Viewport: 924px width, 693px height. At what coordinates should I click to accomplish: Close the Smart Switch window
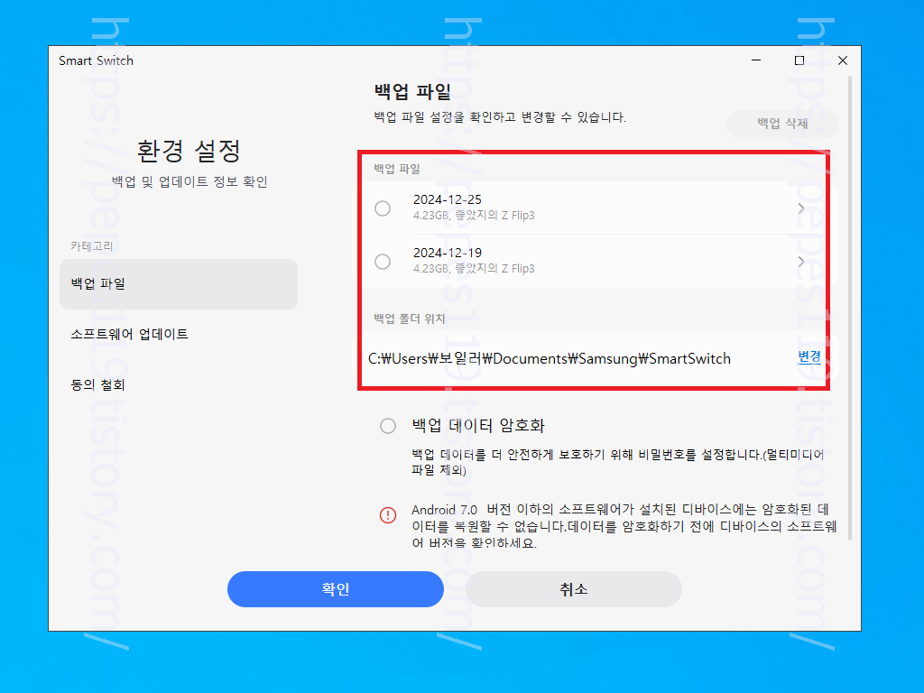point(843,60)
